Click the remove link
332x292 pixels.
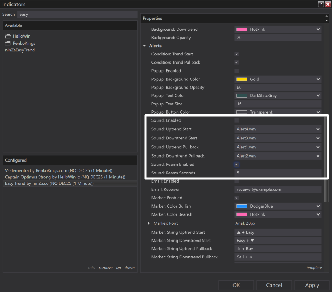point(105,268)
